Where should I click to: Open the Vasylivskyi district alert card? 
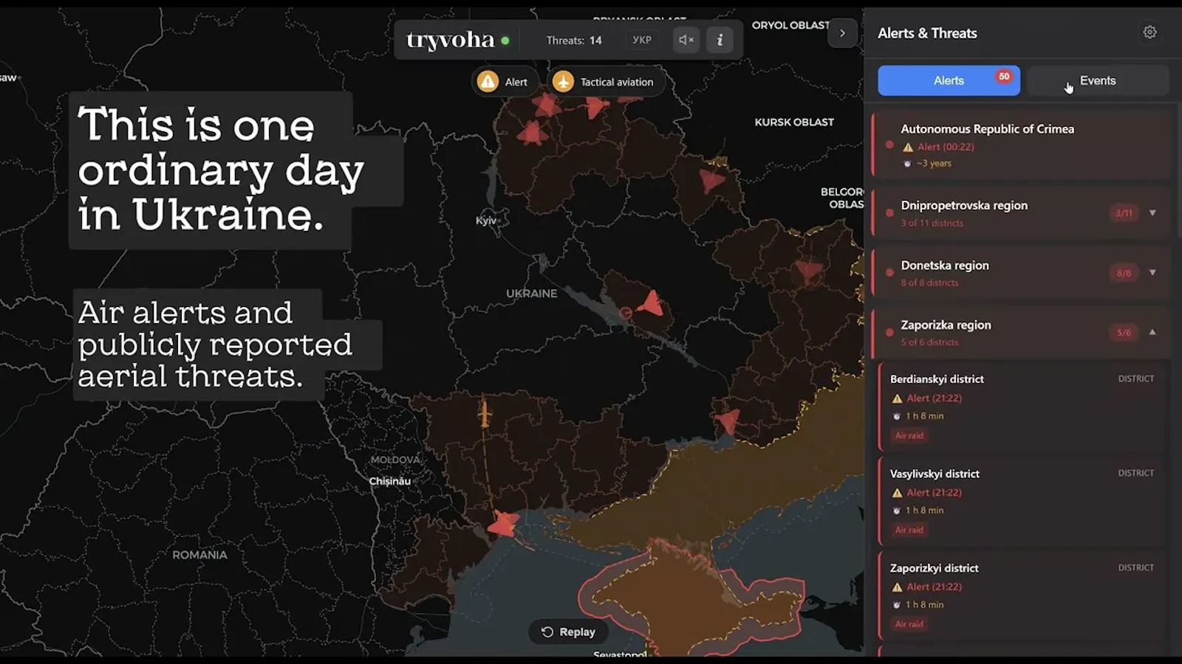pos(1022,501)
